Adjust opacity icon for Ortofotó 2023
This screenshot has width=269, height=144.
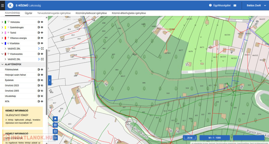pyautogui.click(x=38, y=86)
